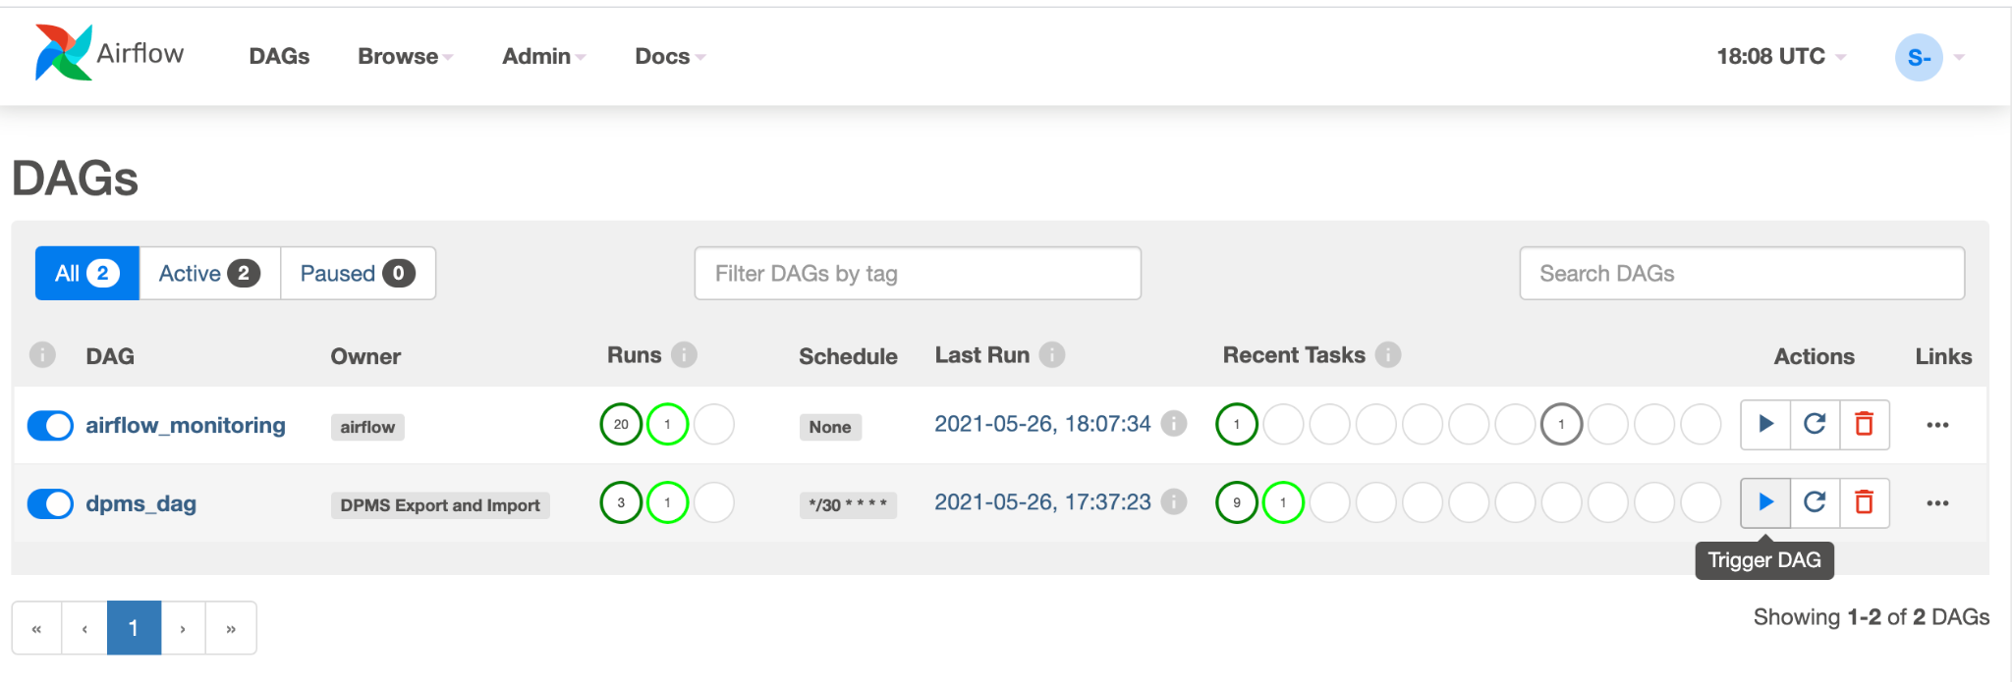The image size is (2012, 682).
Task: Switch to the Paused DAGs tab
Action: (358, 274)
